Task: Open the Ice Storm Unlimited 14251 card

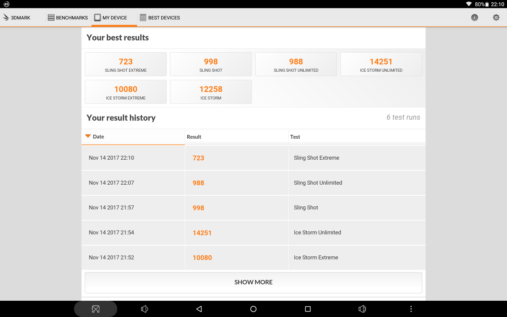Action: pos(381,64)
